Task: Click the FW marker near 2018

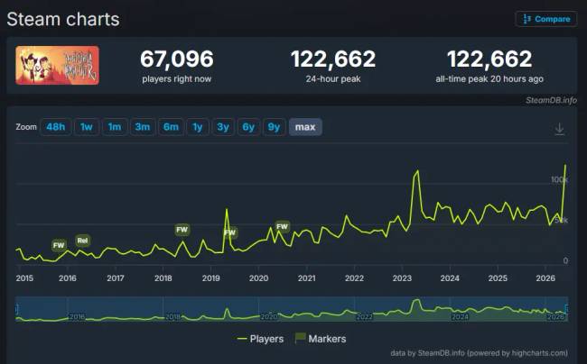Action: [182, 229]
